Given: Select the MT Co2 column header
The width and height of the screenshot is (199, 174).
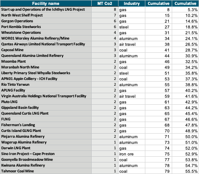Looking at the screenshot, I should click(105, 3).
